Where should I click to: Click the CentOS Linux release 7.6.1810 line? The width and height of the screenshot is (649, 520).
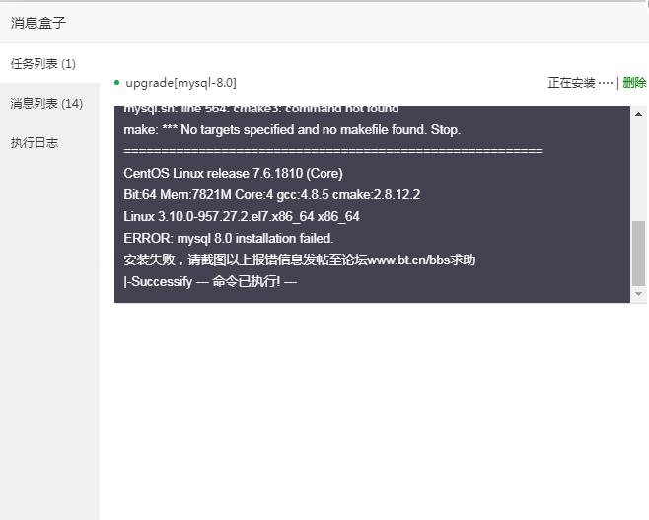coord(233,173)
